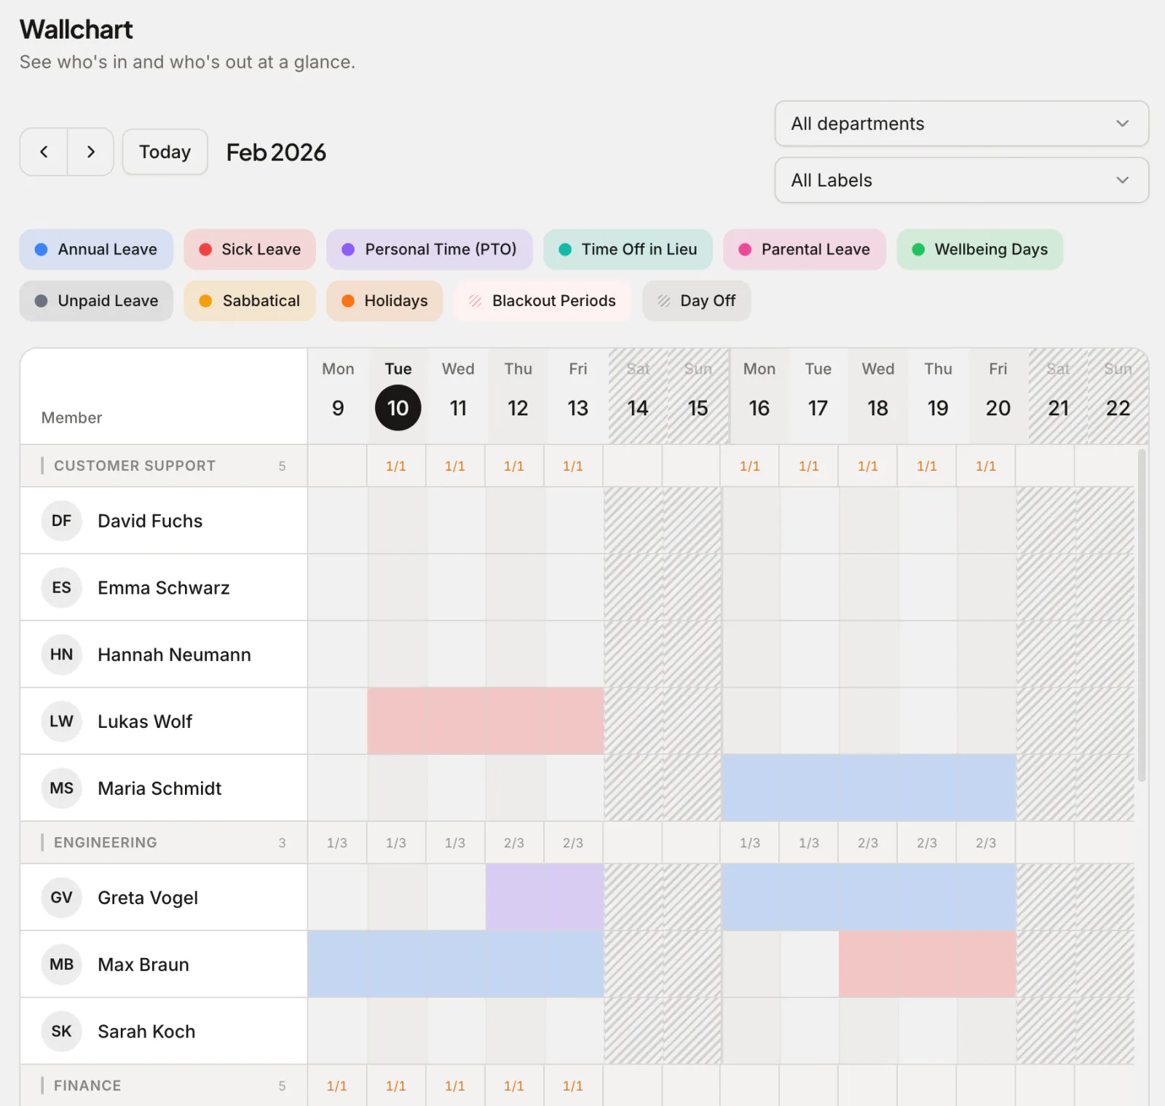
Task: Toggle the Holidays filter chip
Action: click(x=384, y=301)
